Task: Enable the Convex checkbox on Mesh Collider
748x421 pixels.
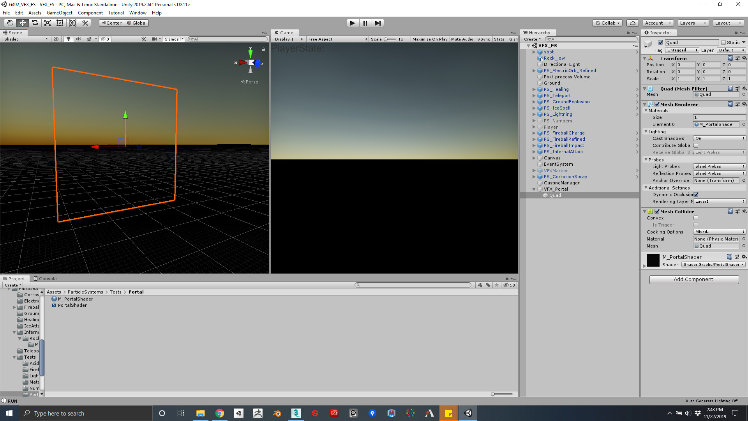Action: click(696, 218)
